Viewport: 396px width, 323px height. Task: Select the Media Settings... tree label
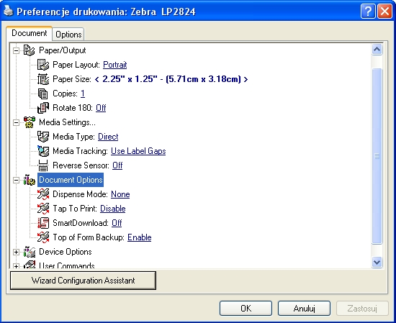(x=67, y=122)
